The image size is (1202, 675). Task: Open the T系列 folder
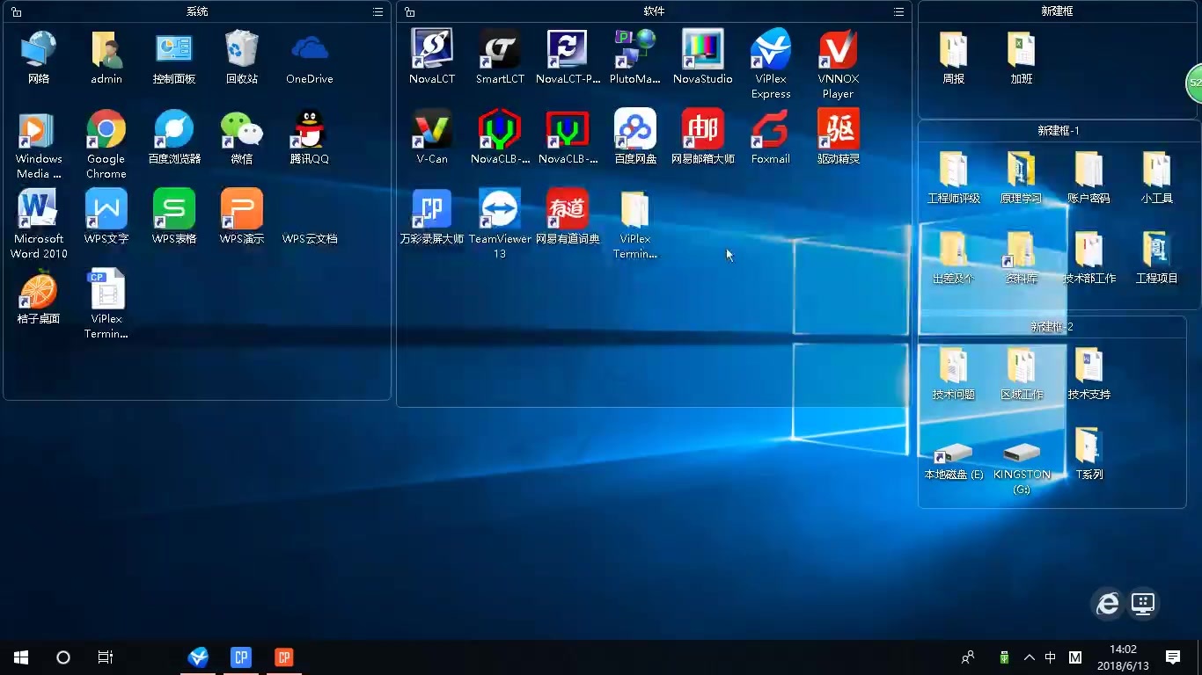[1089, 445]
